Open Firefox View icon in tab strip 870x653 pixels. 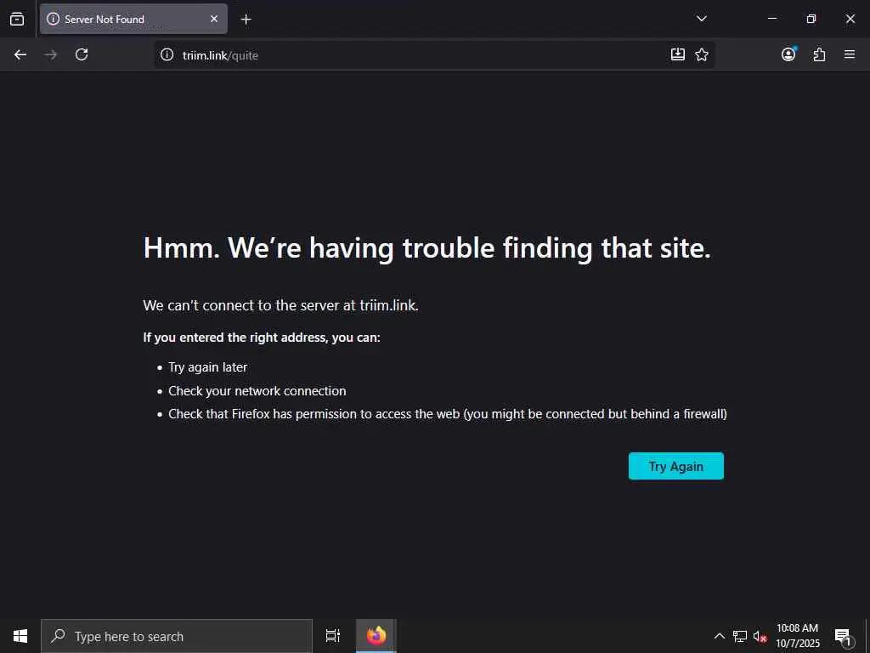pos(17,19)
